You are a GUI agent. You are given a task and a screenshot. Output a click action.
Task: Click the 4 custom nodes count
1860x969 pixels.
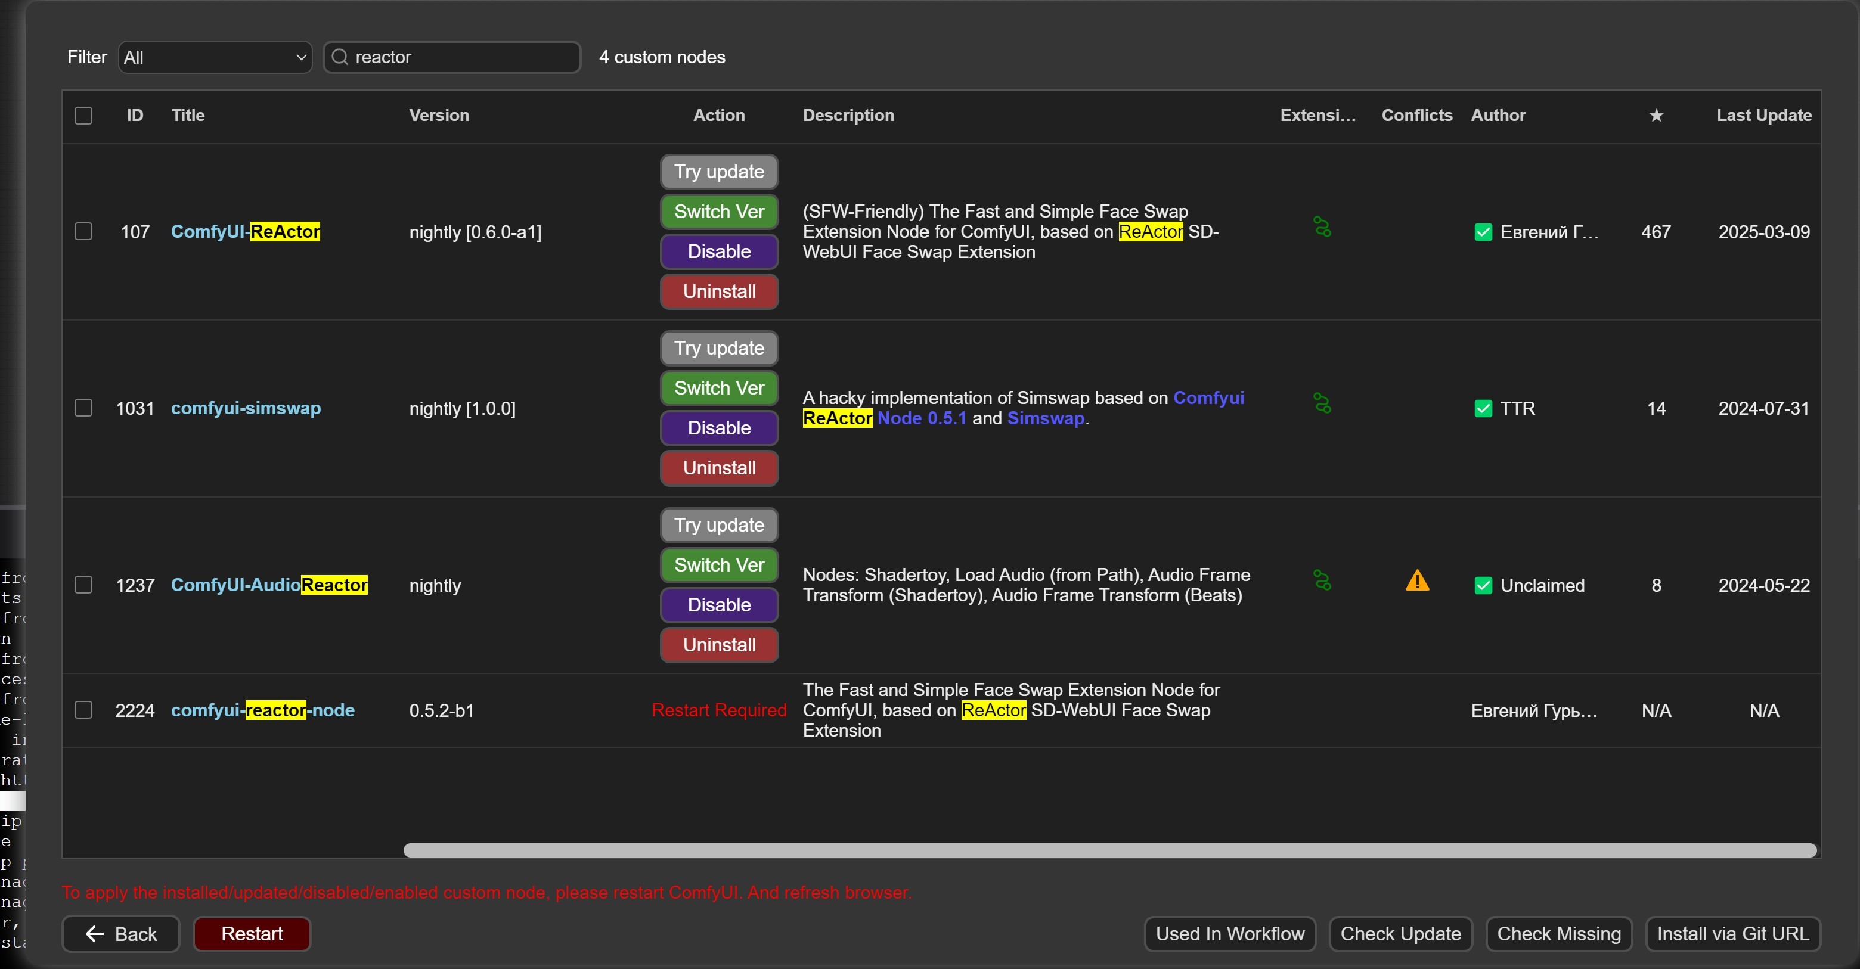point(662,57)
